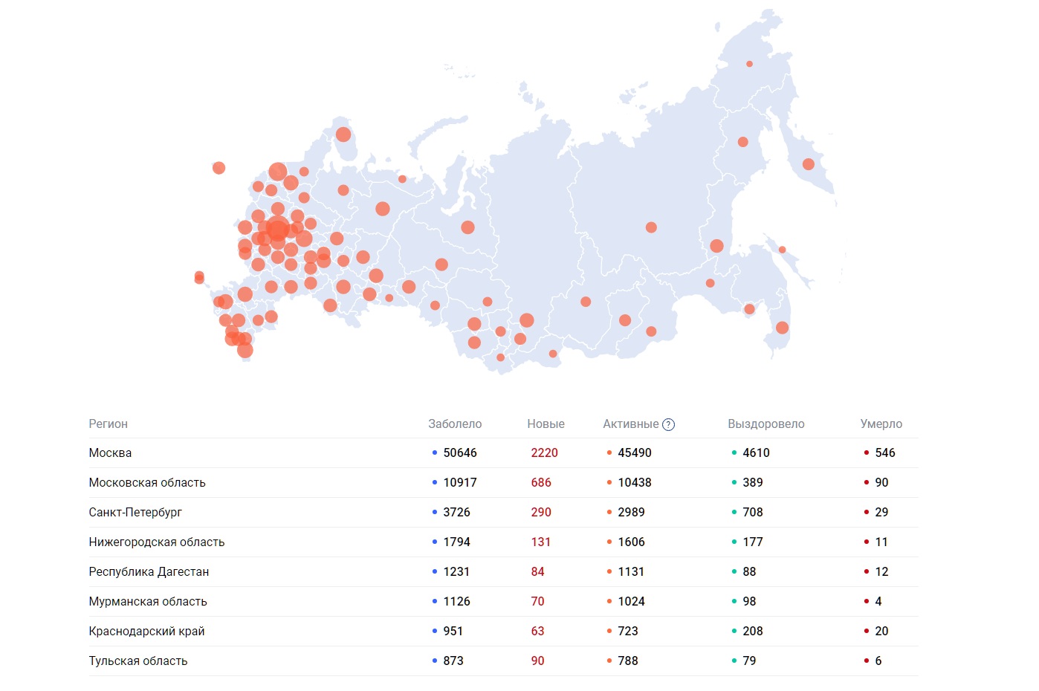Click Краснодарский край active cases 723
The image size is (1039, 691).
(628, 632)
